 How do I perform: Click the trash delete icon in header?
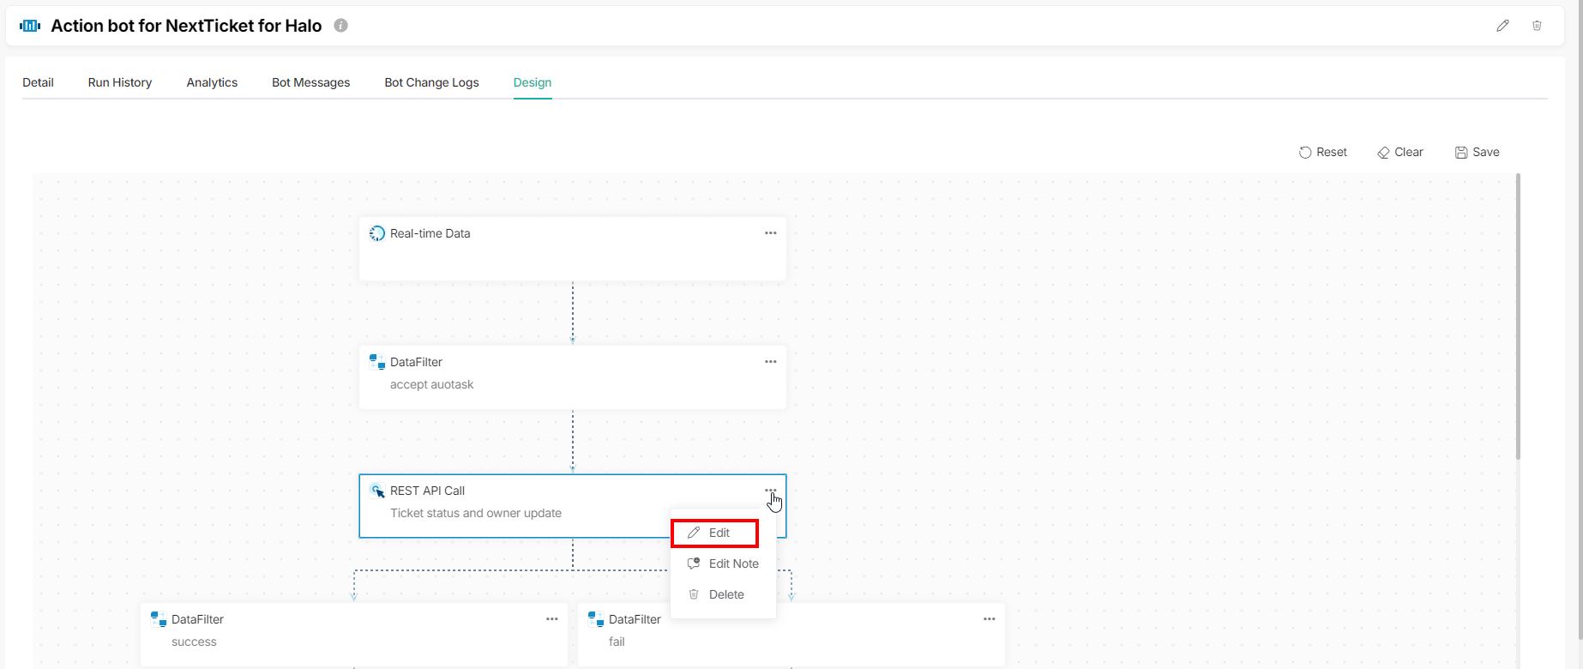tap(1537, 26)
